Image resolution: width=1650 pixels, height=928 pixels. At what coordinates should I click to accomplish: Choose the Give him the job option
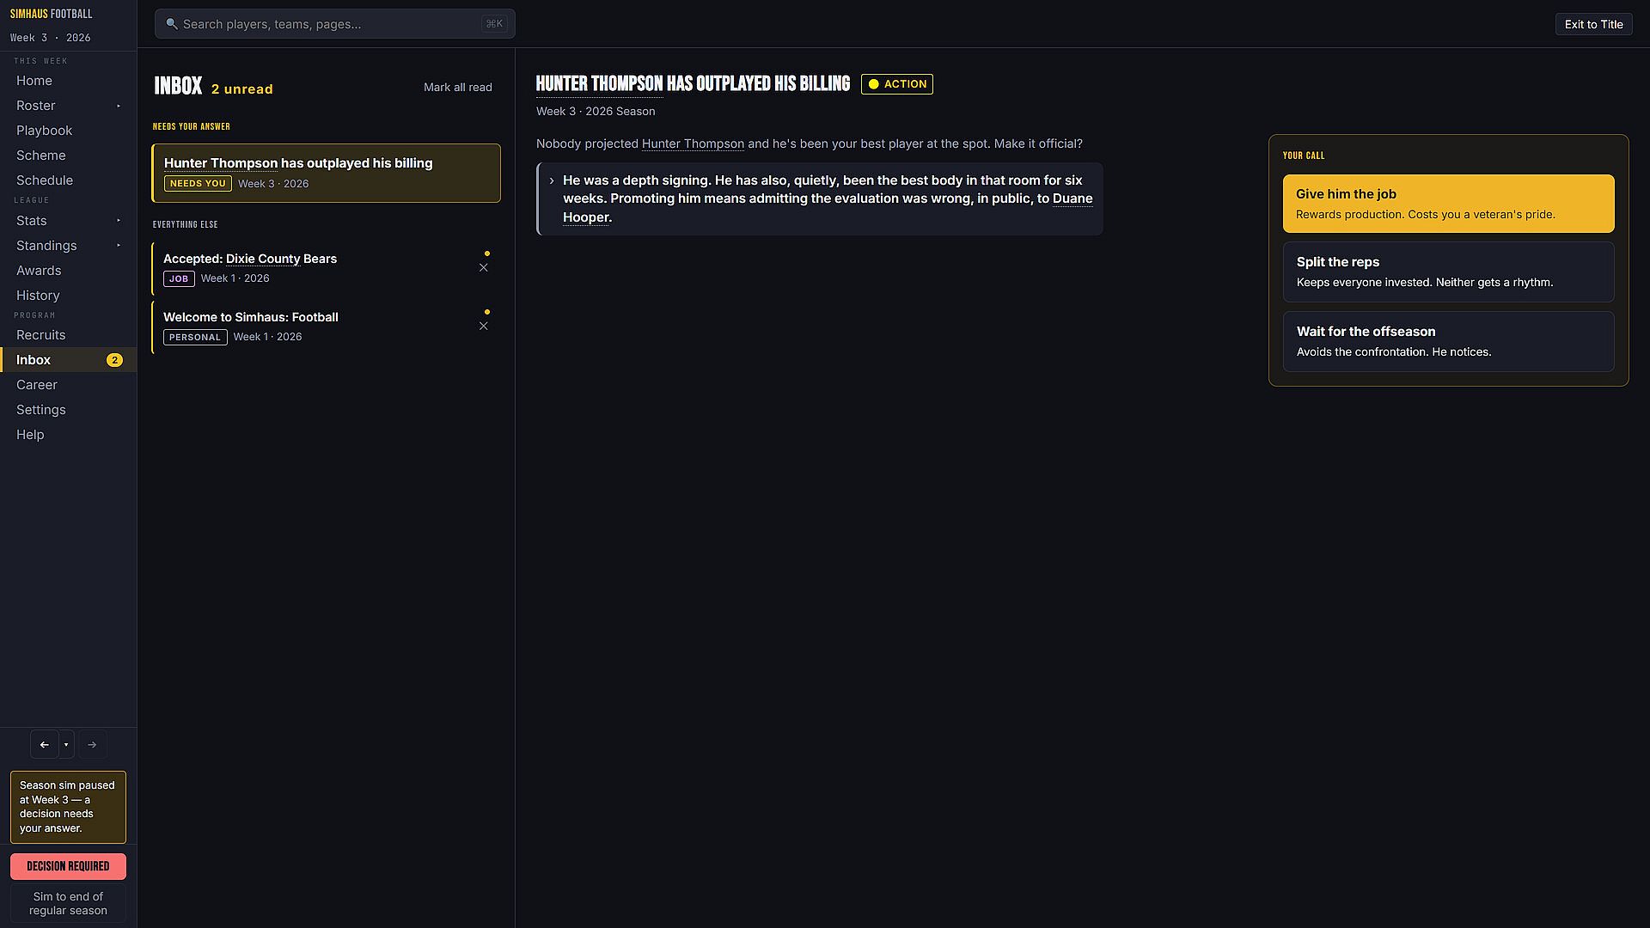(x=1448, y=204)
